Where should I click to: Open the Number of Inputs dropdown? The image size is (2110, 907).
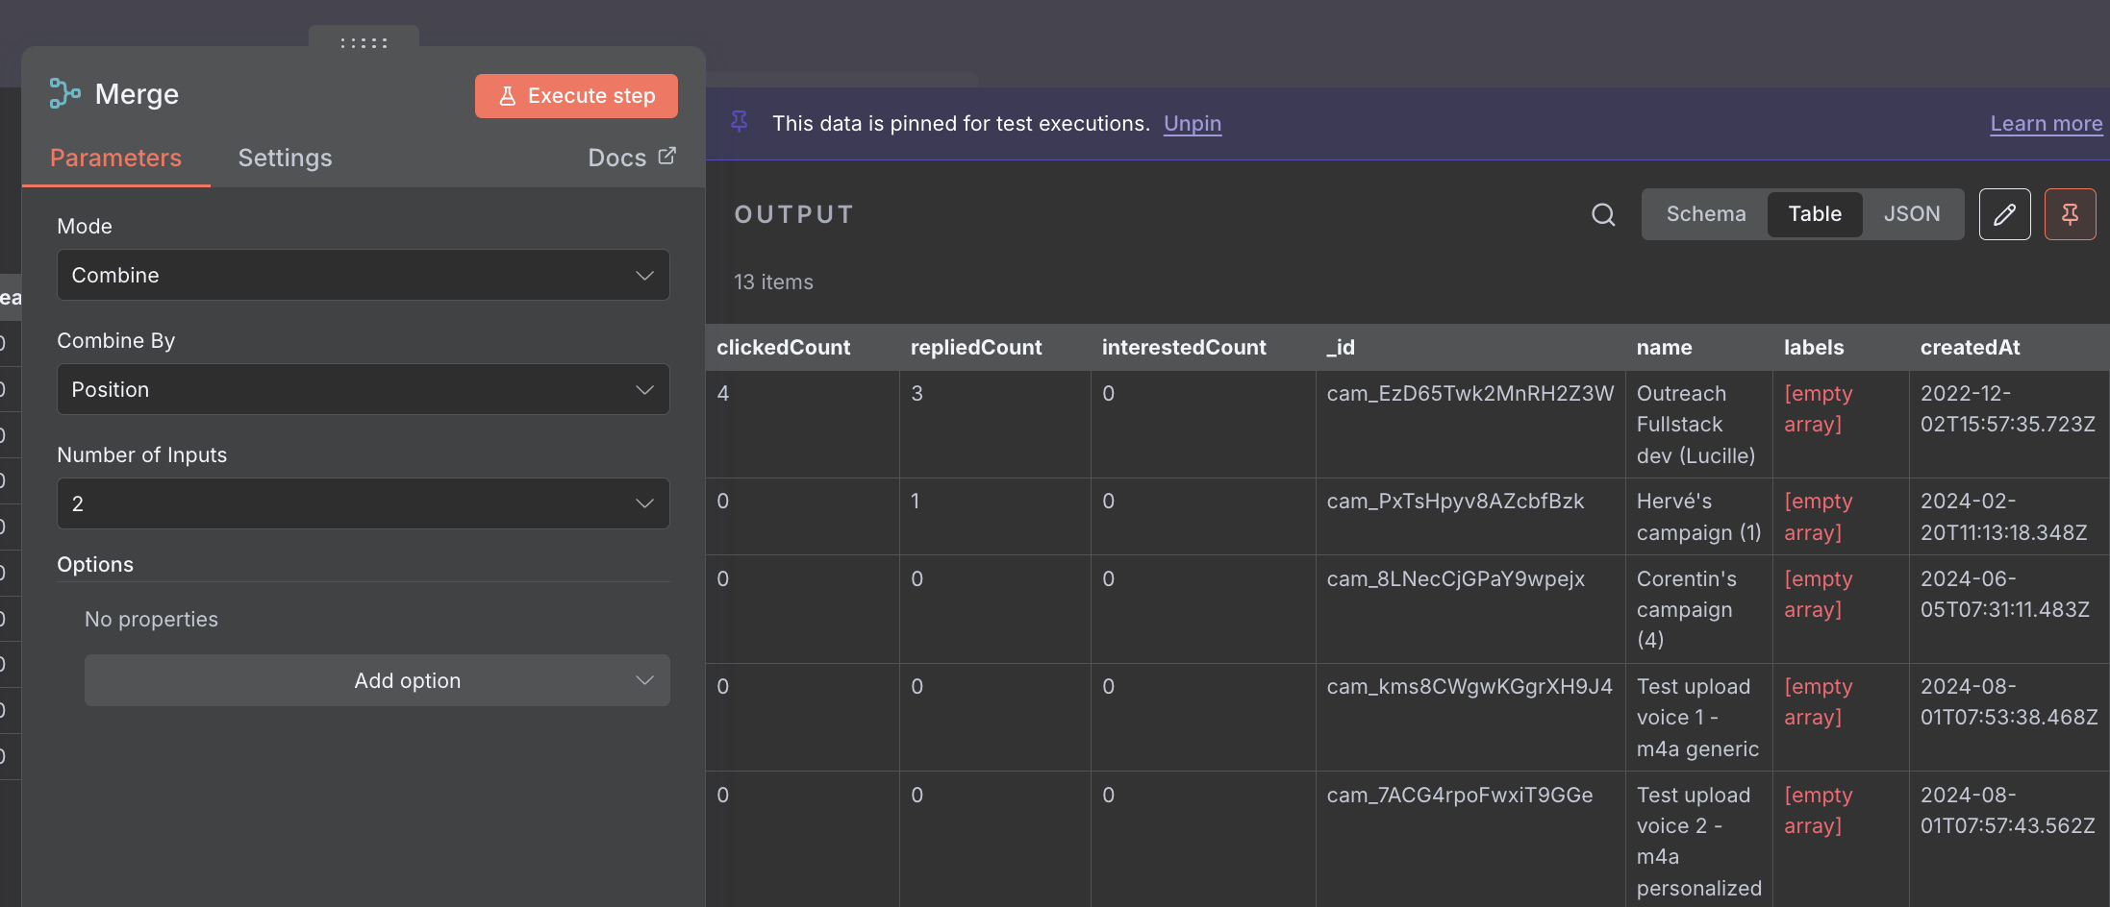363,503
